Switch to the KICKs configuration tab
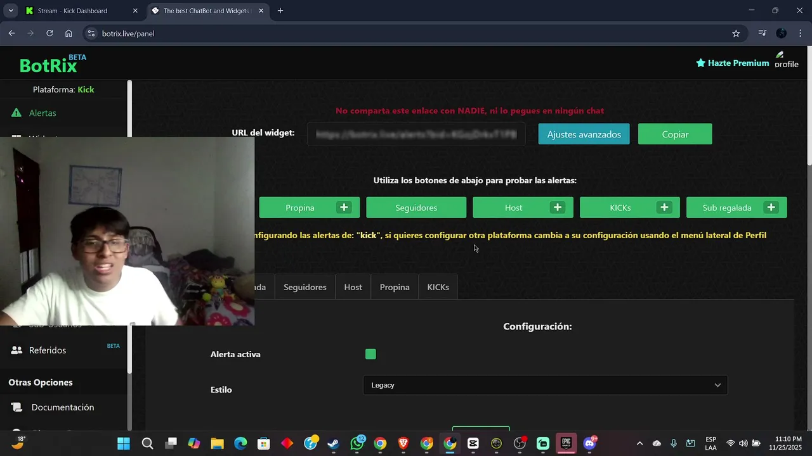The image size is (812, 456). coord(438,287)
